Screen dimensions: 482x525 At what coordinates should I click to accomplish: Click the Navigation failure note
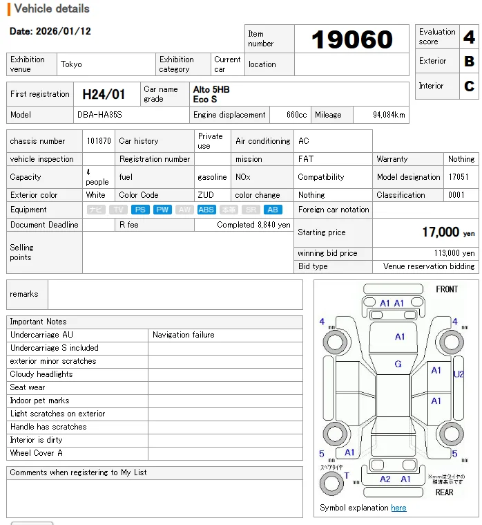pyautogui.click(x=184, y=335)
